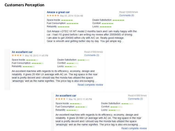The height and width of the screenshot is (131, 175).
Task: Click the four-star rating in the middle review
Action: click(x=16, y=55)
